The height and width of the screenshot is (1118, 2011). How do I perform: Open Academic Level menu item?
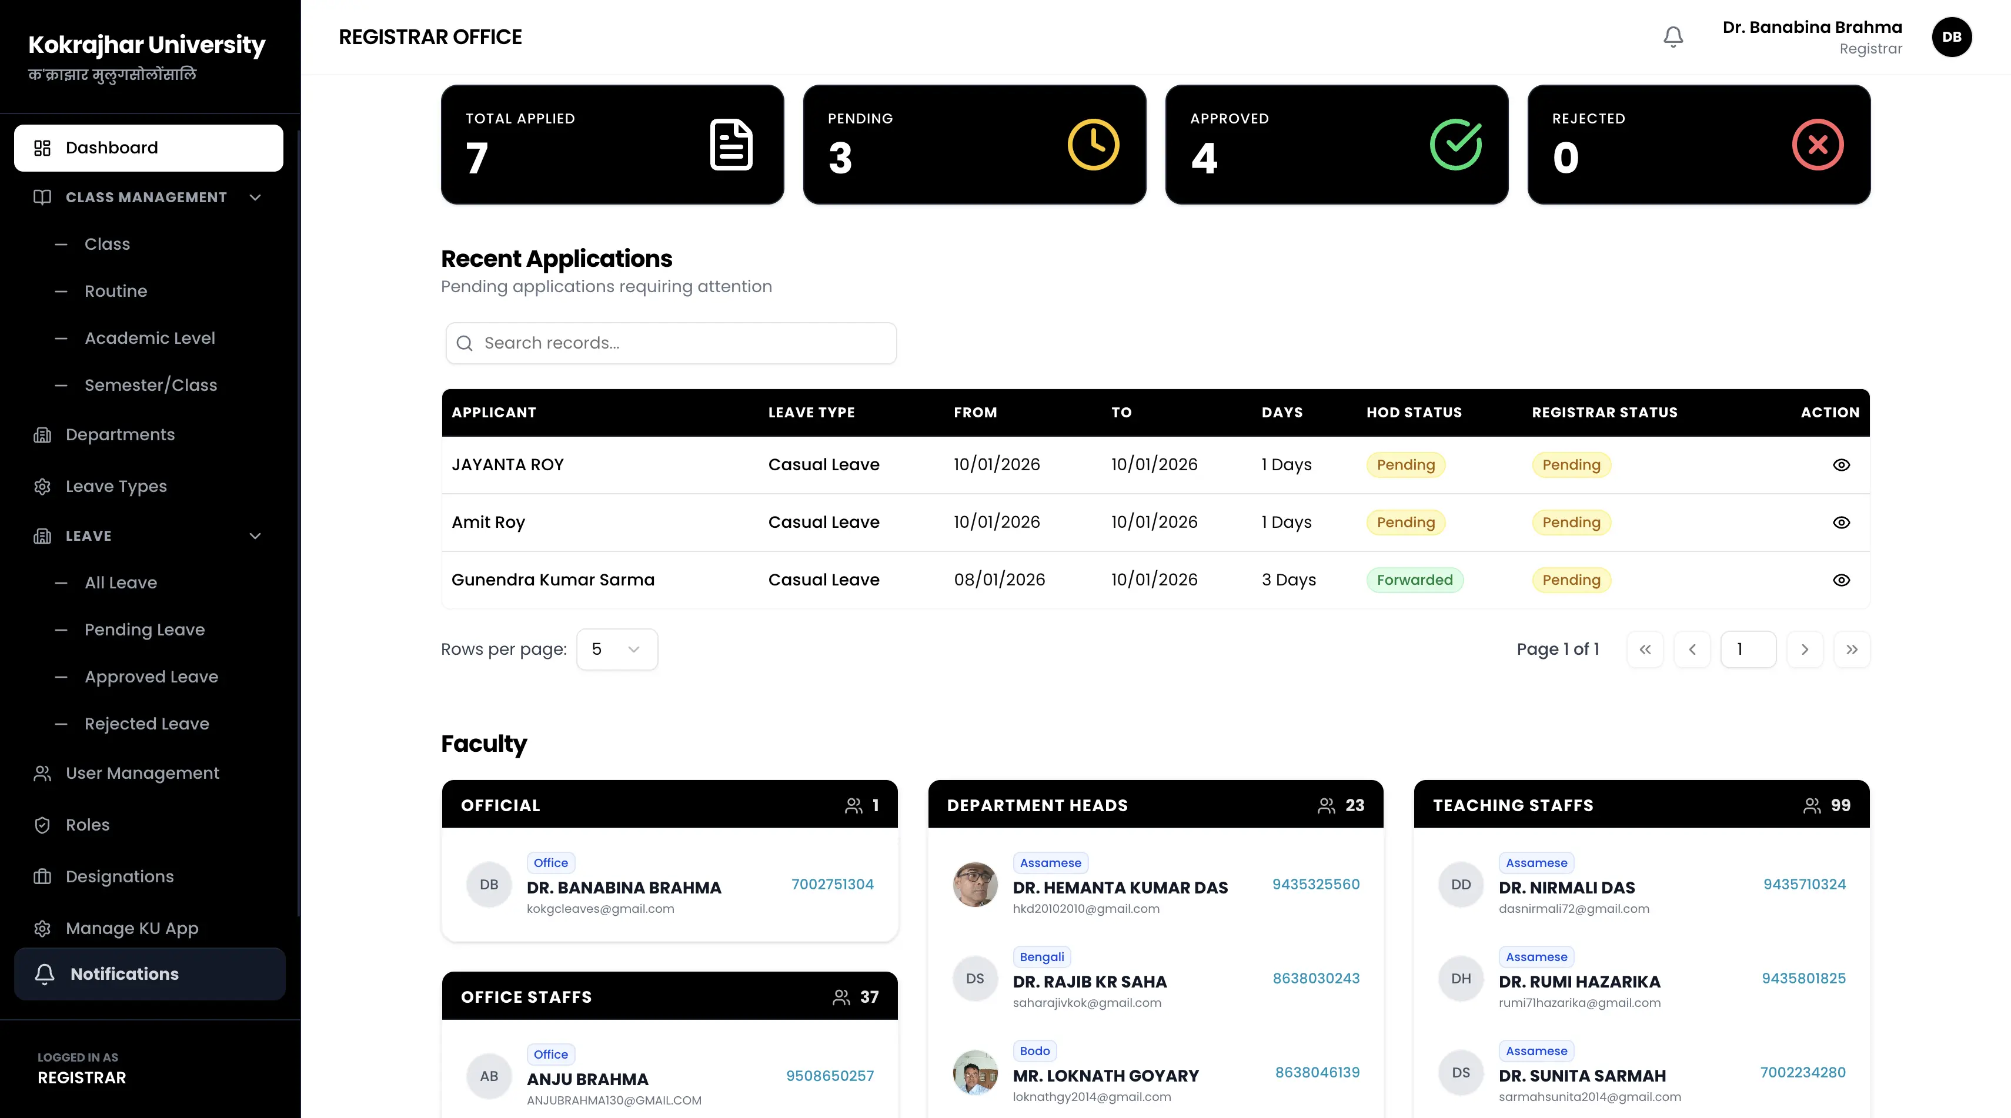(150, 338)
